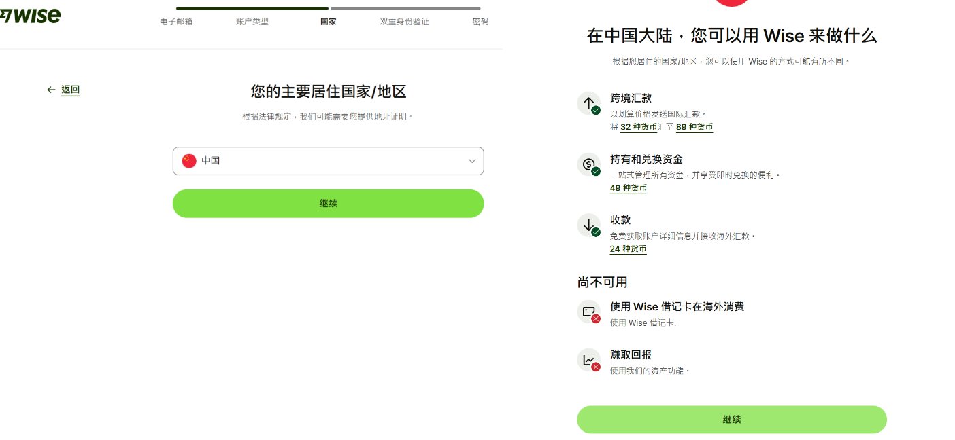955x440 pixels.
Task: Click the 返回 link
Action: pos(71,90)
